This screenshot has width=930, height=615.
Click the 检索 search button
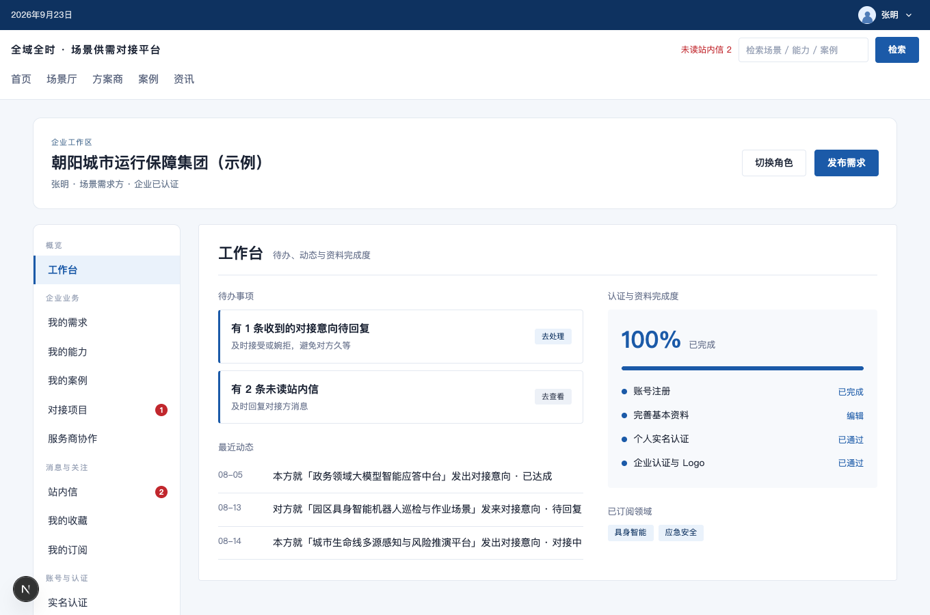pos(897,50)
